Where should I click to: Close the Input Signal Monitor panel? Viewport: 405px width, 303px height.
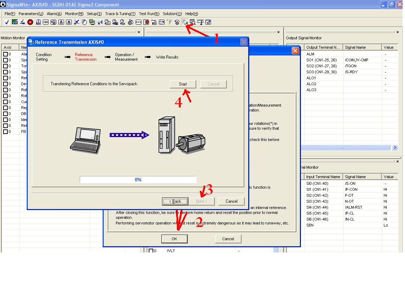click(x=398, y=162)
